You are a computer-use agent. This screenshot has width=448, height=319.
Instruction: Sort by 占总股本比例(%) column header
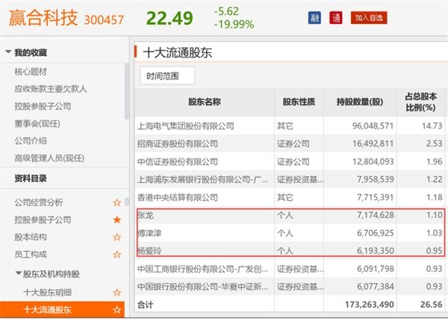pos(421,102)
